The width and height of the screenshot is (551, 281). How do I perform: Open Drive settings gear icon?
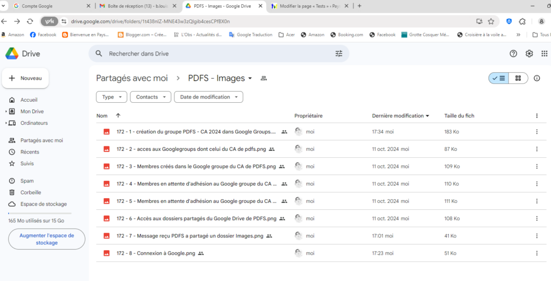529,54
